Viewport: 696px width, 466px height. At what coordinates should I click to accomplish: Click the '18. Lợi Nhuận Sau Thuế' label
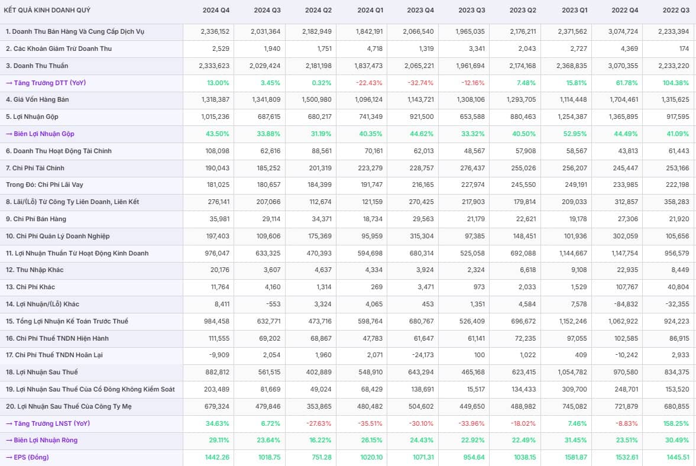coord(42,373)
